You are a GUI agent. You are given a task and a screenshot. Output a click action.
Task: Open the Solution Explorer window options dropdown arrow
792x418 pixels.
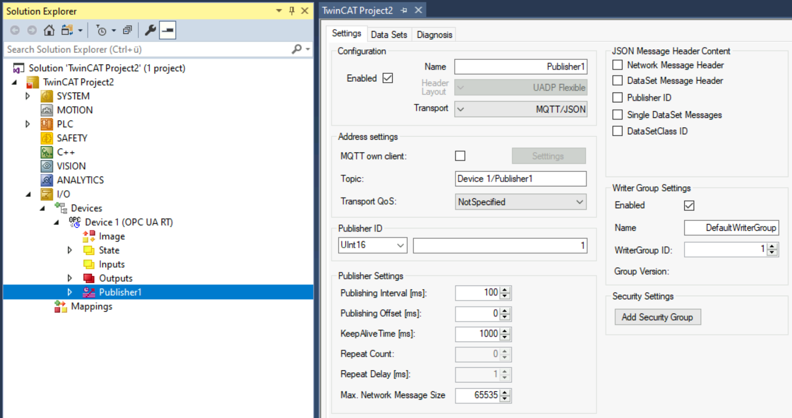(x=279, y=11)
